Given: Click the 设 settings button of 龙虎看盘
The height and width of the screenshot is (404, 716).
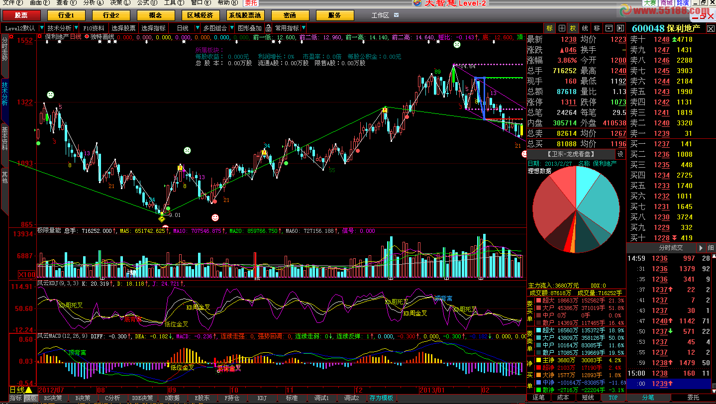Looking at the screenshot, I should 620,154.
